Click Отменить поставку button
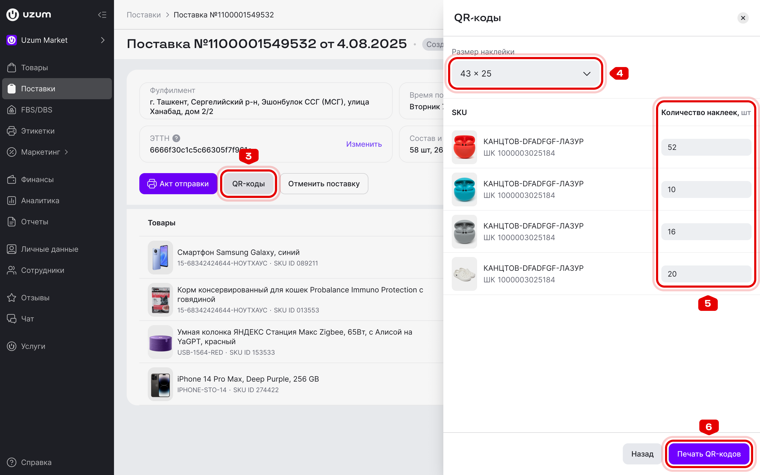The image size is (760, 475). [324, 183]
